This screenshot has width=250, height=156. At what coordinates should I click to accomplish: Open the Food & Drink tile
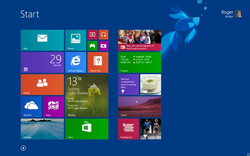click(x=151, y=84)
